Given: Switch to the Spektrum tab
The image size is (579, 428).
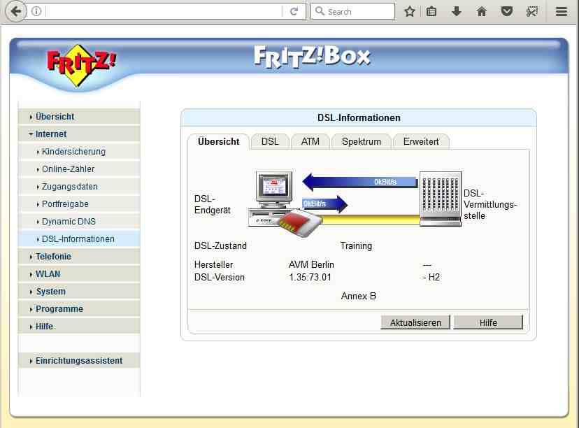Looking at the screenshot, I should click(361, 142).
